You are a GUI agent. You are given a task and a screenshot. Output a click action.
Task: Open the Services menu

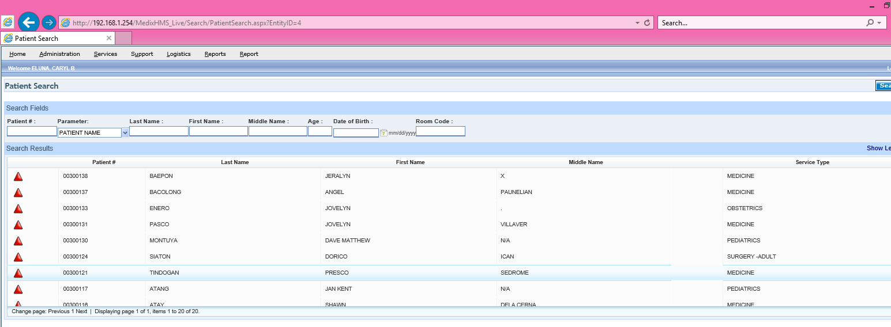106,54
